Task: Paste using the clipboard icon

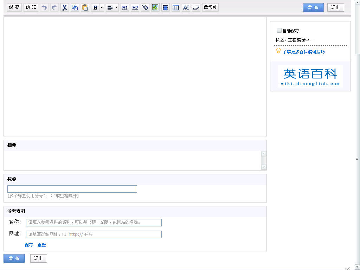Action: click(85, 7)
